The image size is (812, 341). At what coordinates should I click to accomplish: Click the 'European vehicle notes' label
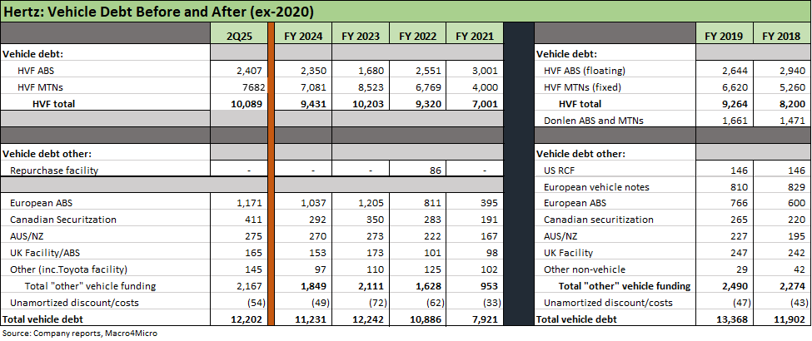pos(596,187)
